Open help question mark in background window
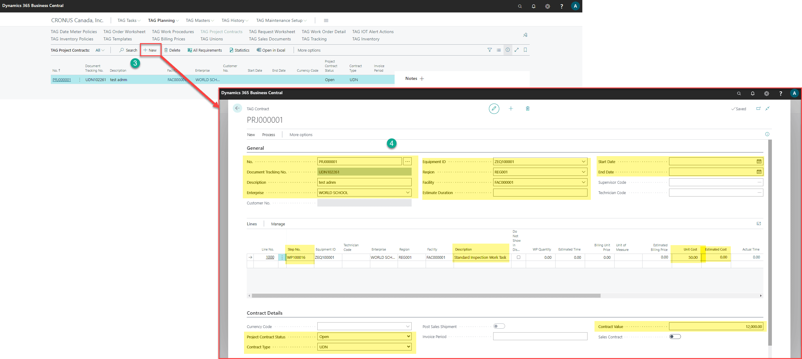The width and height of the screenshot is (802, 359). (561, 6)
